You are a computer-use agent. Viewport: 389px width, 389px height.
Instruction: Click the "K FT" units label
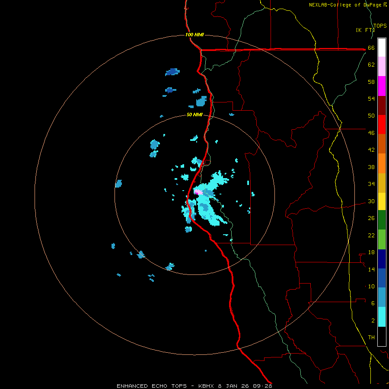(x=365, y=30)
